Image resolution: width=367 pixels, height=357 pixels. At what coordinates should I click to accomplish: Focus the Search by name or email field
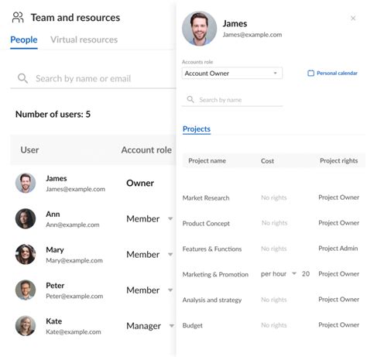pos(93,78)
